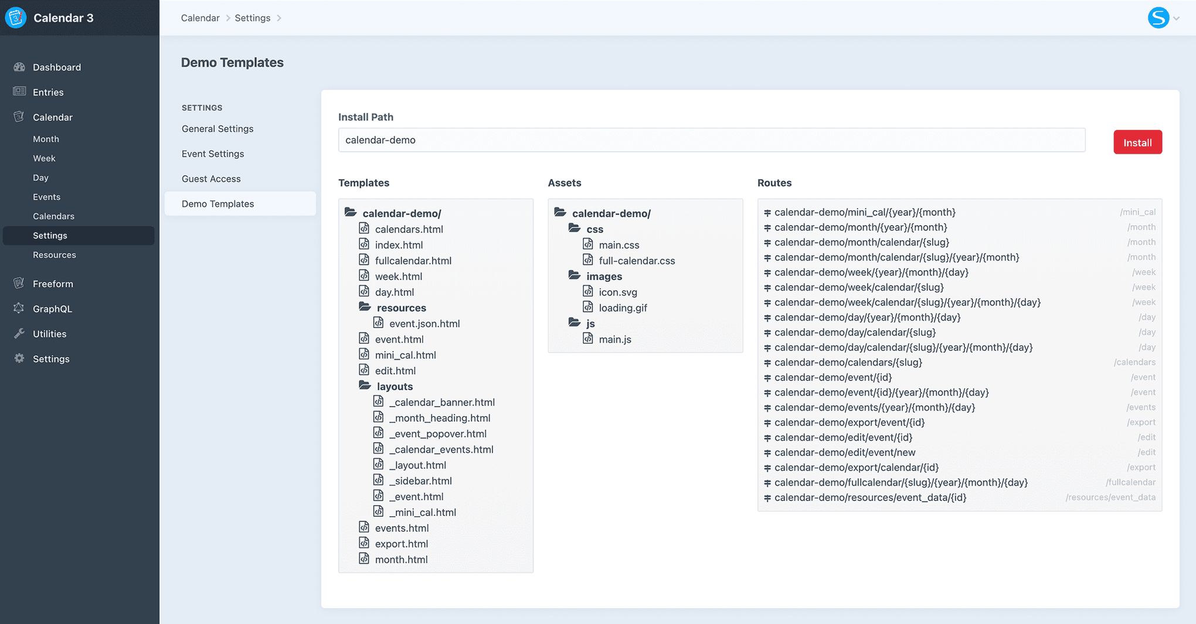Collapse the layouts folder in Templates
This screenshot has height=624, width=1196.
click(365, 386)
